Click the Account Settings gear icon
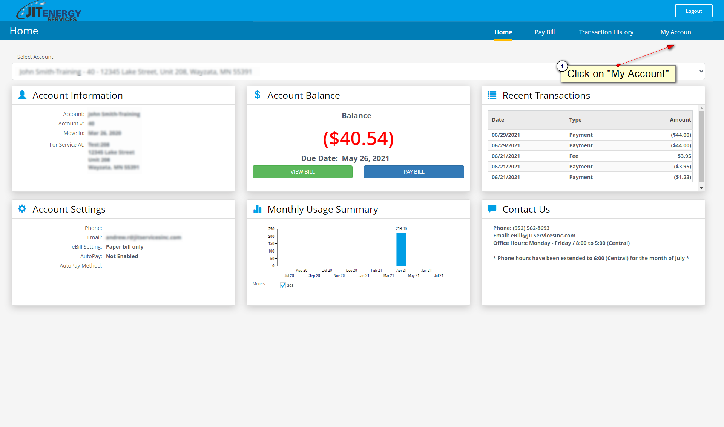The width and height of the screenshot is (724, 427). pyautogui.click(x=22, y=209)
